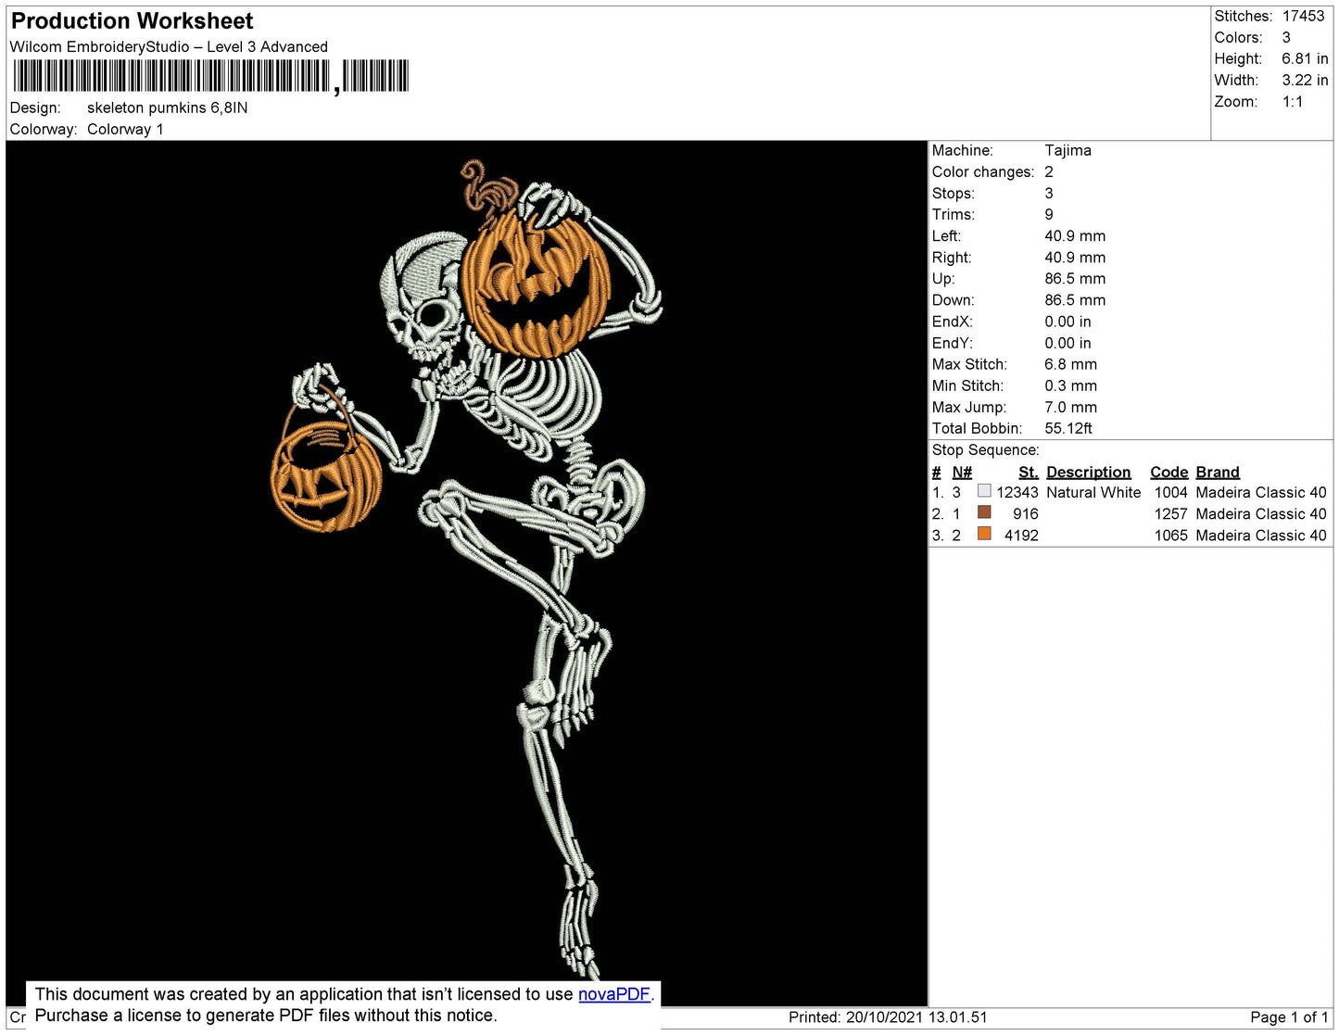Click the 'Color changes:' label

point(983,171)
